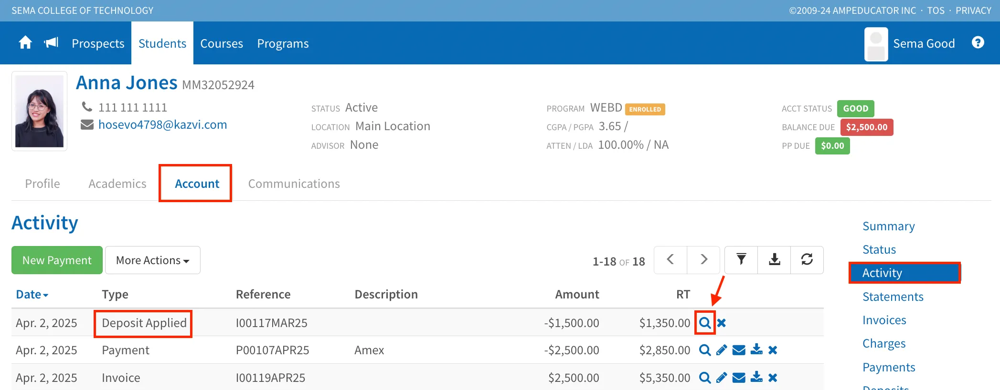
Task: Email Invoice I00119APR25
Action: click(x=739, y=378)
